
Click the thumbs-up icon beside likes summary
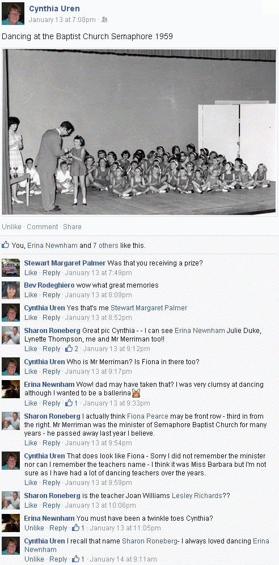(6, 245)
